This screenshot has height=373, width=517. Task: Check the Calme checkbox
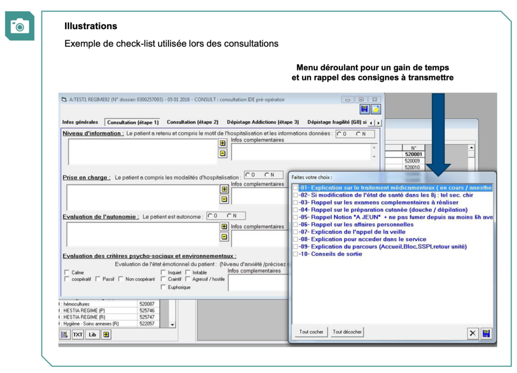(67, 272)
